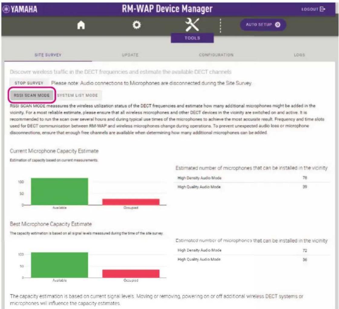Viewport: 339px width, 309px height.
Task: Click the green Available bar in Best estimate
Action: [60, 265]
